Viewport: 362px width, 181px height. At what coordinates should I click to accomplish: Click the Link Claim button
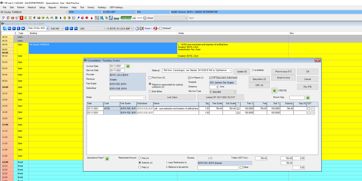pos(172,97)
